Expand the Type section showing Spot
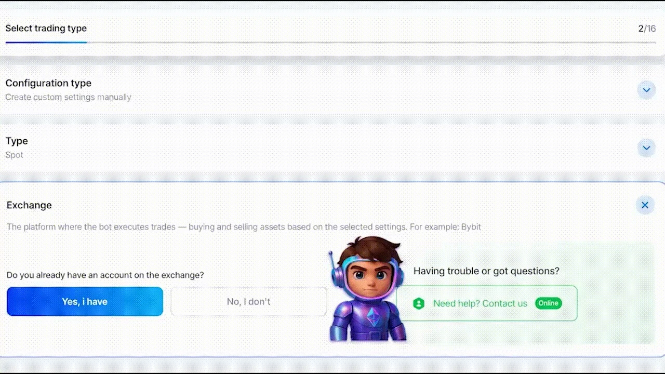Image resolution: width=665 pixels, height=374 pixels. tap(646, 148)
